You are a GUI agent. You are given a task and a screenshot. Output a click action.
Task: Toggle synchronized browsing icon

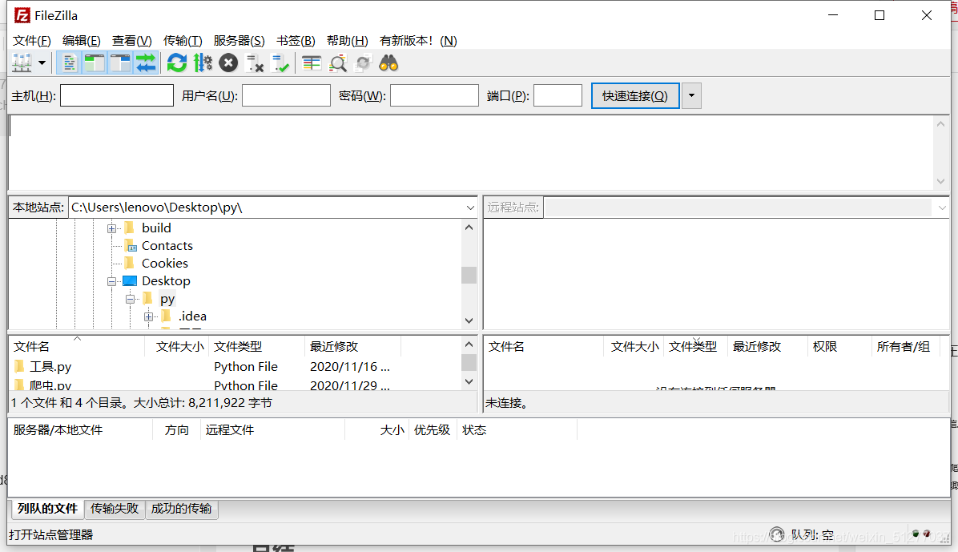coord(364,63)
